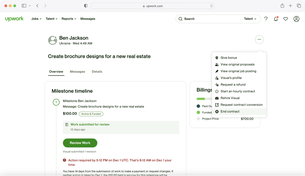The width and height of the screenshot is (305, 176).
Task: Click the saved items heart icon
Action: [x=286, y=19]
